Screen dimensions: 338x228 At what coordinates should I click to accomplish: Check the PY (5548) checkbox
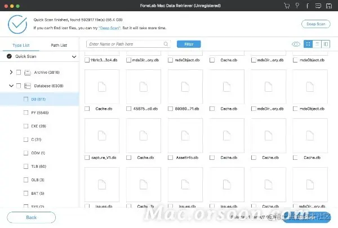(x=26, y=113)
